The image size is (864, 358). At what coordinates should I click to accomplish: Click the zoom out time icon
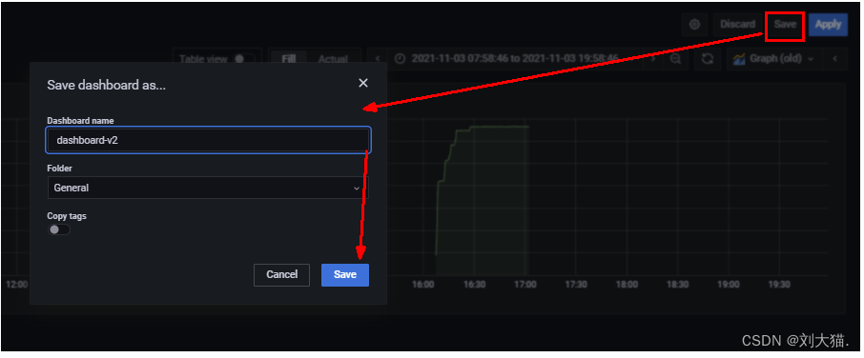point(676,58)
